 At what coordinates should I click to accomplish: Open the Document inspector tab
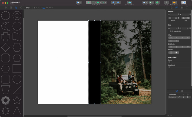pyautogui.click(x=171, y=8)
